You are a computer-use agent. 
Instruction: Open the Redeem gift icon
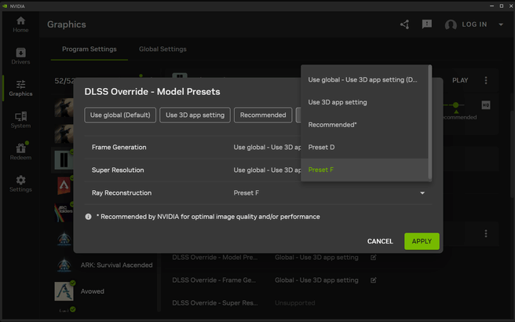[x=20, y=152]
